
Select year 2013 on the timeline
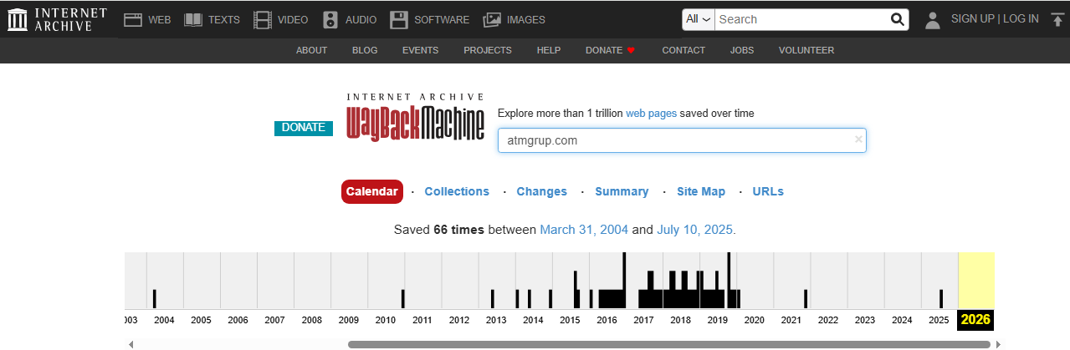click(496, 320)
